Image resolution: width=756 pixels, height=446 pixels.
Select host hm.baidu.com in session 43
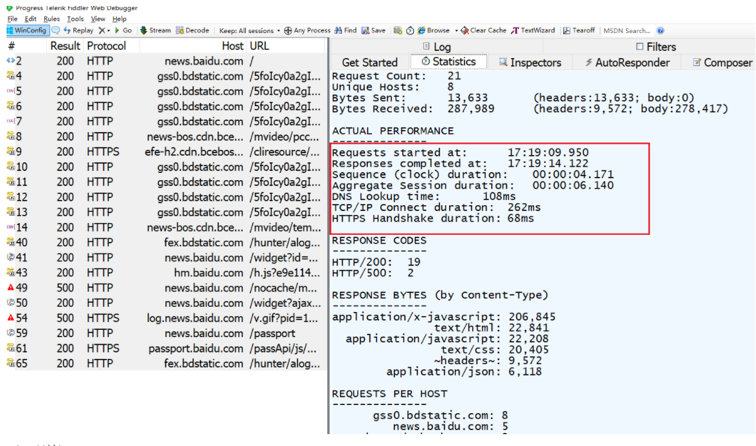(208, 272)
